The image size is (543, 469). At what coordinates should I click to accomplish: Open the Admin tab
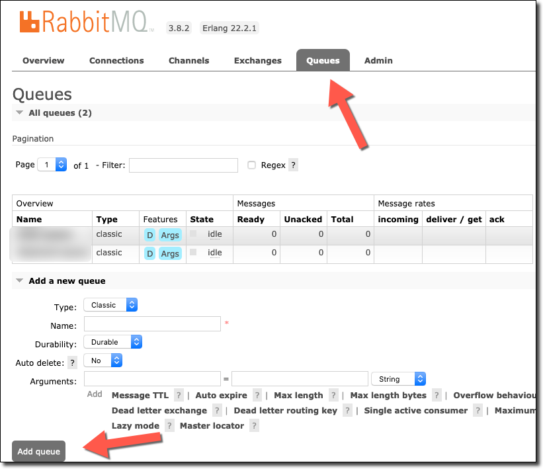coord(378,61)
